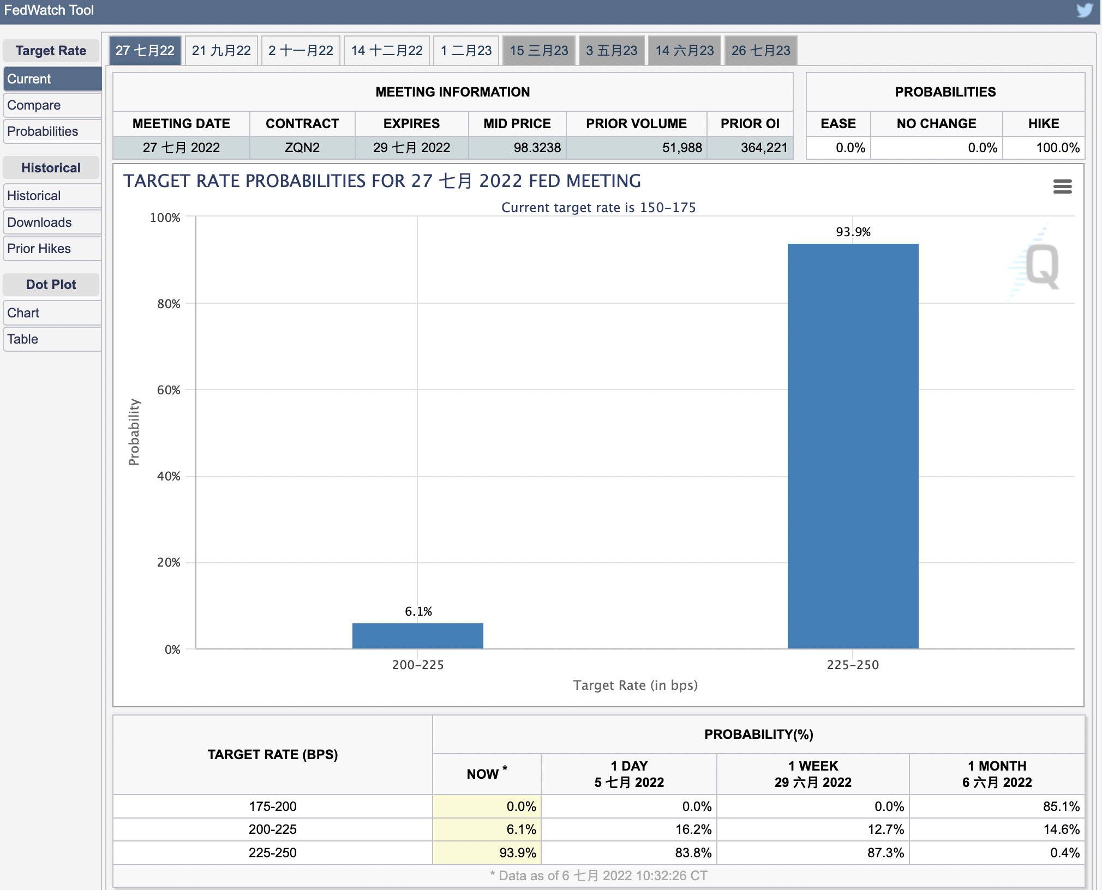This screenshot has height=890, width=1102.
Task: Click Current target rate subtitle text
Action: [598, 207]
